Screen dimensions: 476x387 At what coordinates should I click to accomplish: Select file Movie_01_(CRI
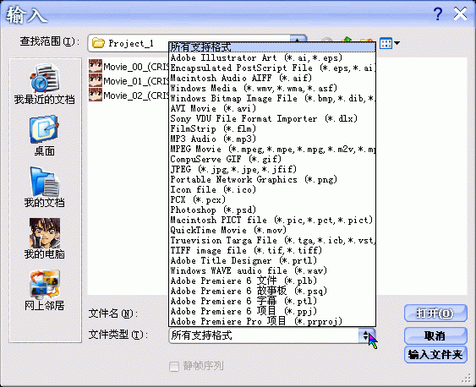click(x=129, y=80)
